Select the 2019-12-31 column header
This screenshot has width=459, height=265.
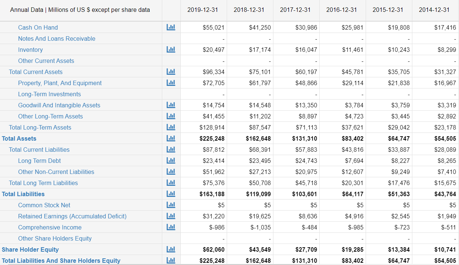click(x=203, y=10)
